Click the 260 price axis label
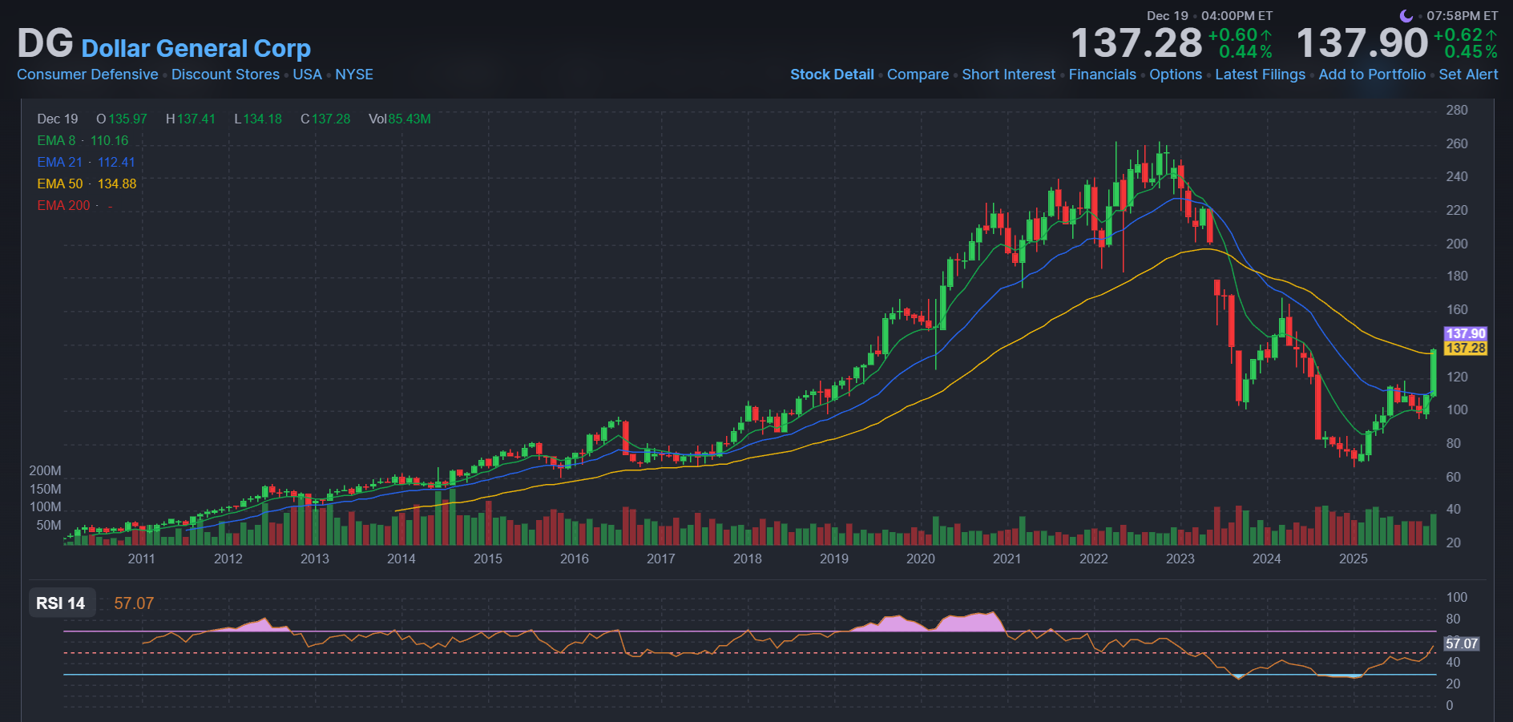This screenshot has width=1513, height=722. coord(1456,143)
